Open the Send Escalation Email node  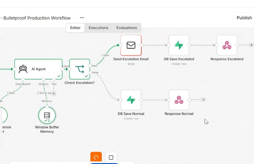click(x=131, y=45)
